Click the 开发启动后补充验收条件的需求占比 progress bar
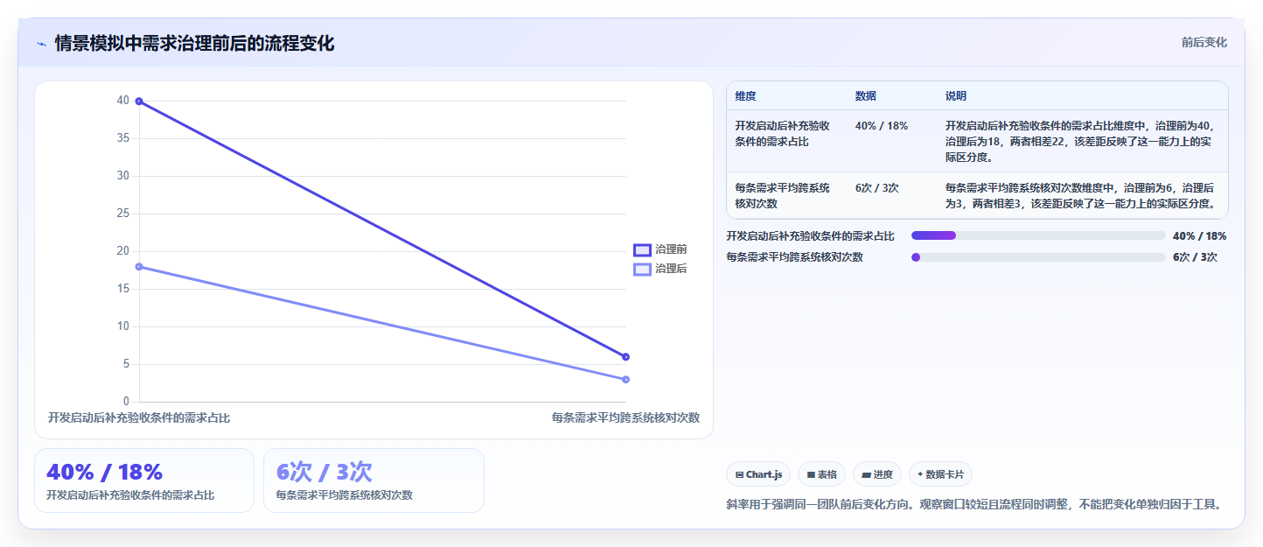This screenshot has width=1263, height=547. (1038, 235)
